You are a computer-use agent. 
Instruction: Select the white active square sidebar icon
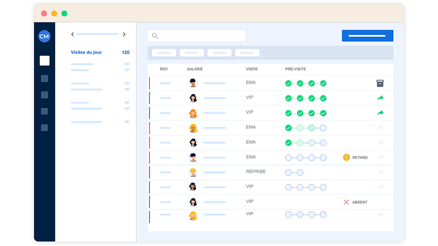pyautogui.click(x=44, y=61)
